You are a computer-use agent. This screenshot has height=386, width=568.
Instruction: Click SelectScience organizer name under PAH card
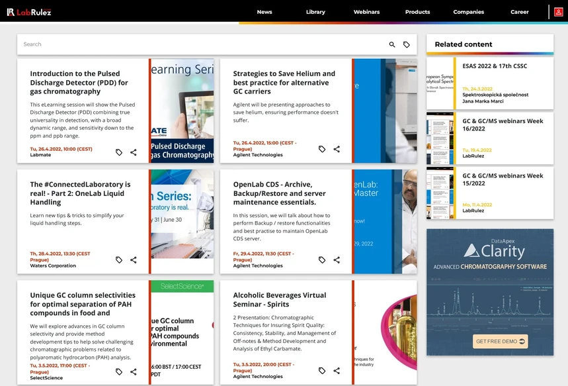(x=46, y=377)
